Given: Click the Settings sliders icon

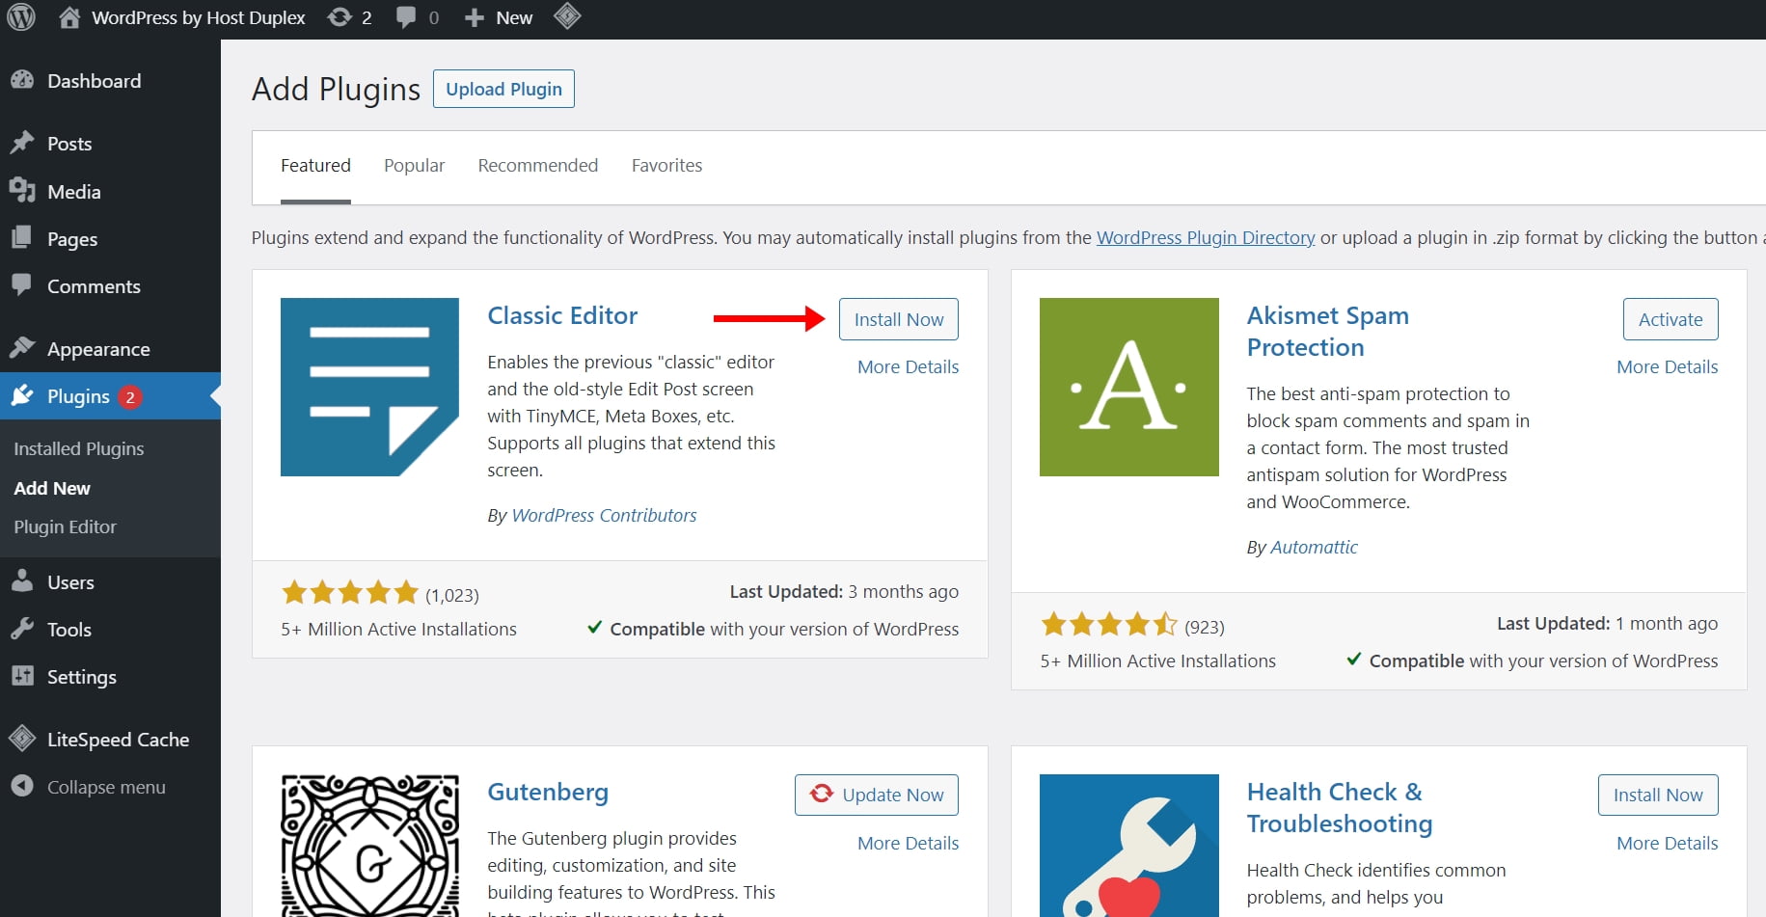Looking at the screenshot, I should tap(22, 676).
